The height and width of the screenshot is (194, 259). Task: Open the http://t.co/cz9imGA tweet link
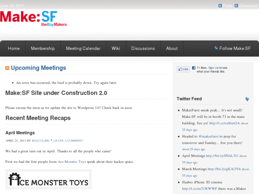(224, 123)
